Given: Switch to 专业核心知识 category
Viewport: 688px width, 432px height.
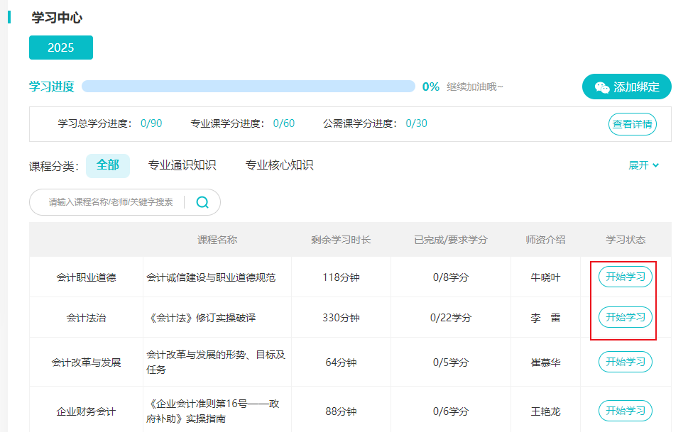Looking at the screenshot, I should [x=279, y=165].
